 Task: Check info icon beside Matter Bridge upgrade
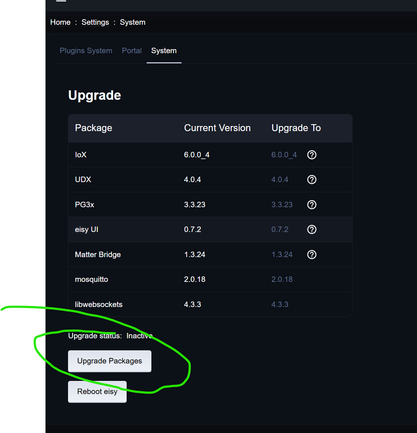[x=311, y=254]
